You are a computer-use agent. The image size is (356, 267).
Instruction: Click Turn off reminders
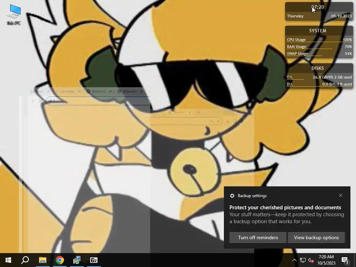coord(258,237)
